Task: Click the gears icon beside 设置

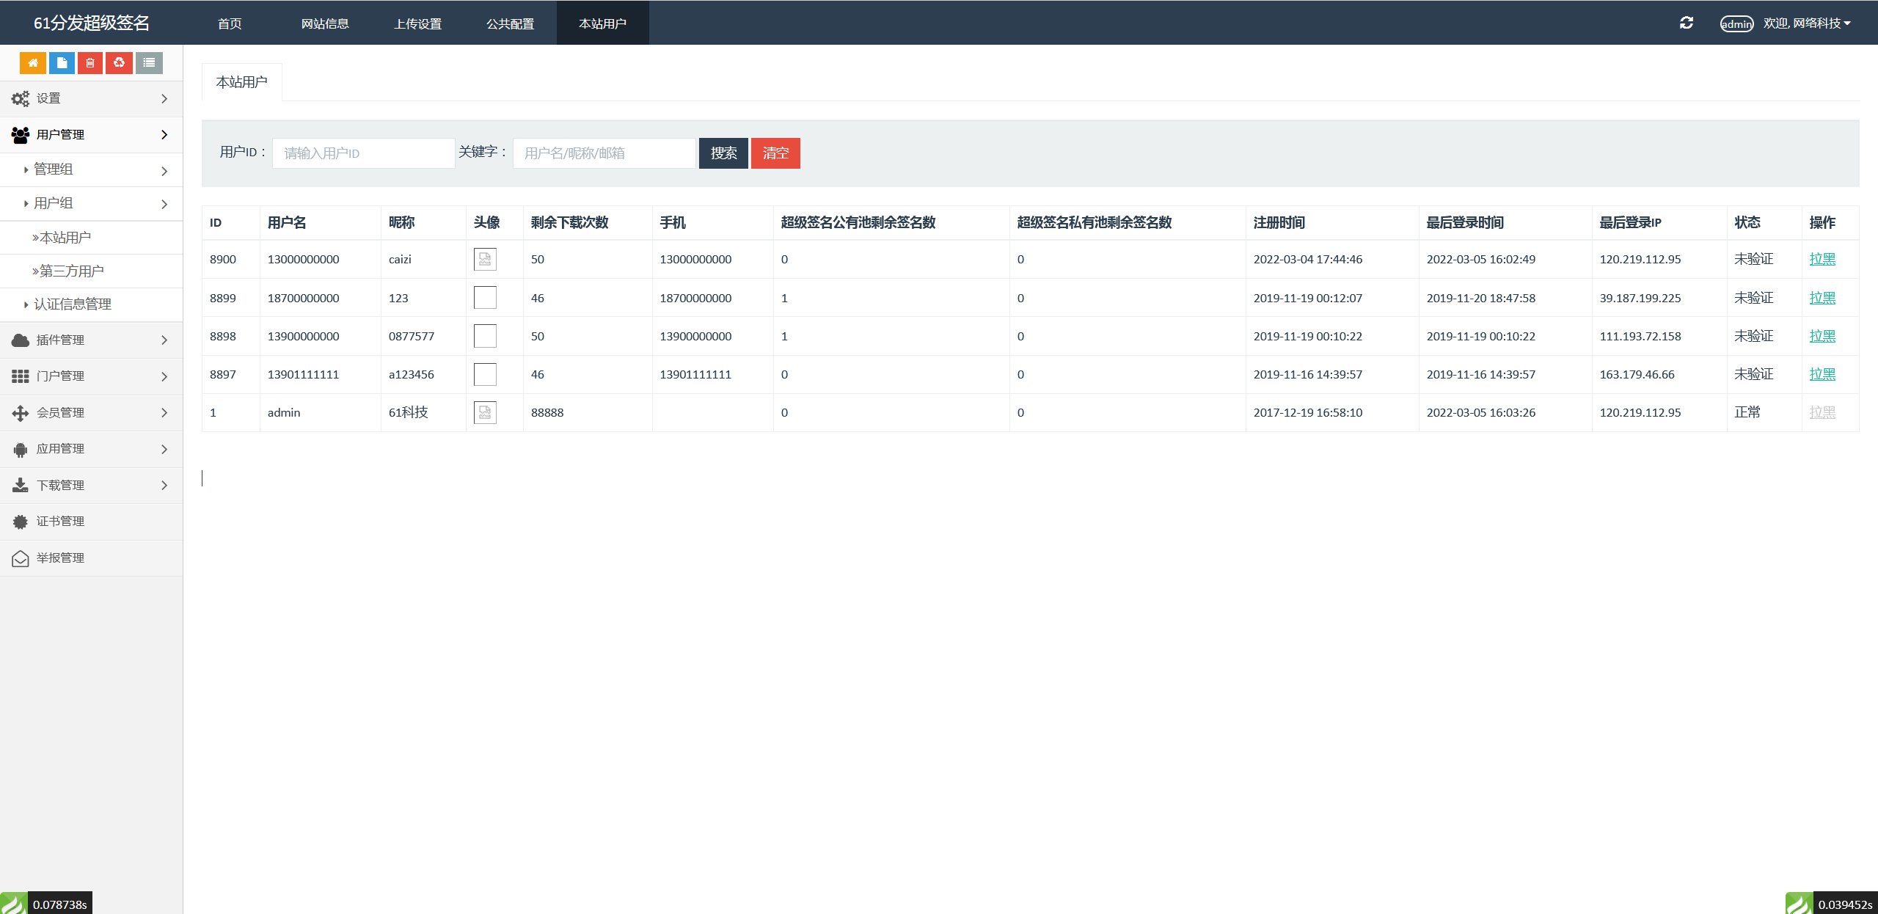Action: click(x=21, y=98)
